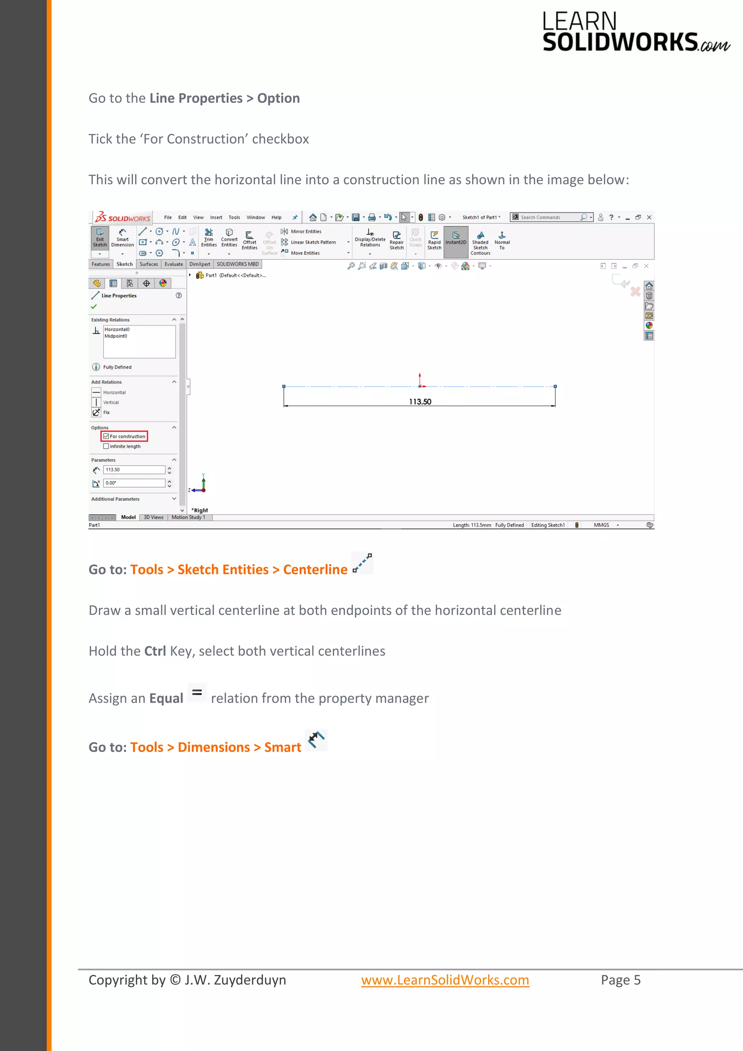The height and width of the screenshot is (1051, 743).
Task: Select the Spline sketch tool
Action: [x=176, y=232]
